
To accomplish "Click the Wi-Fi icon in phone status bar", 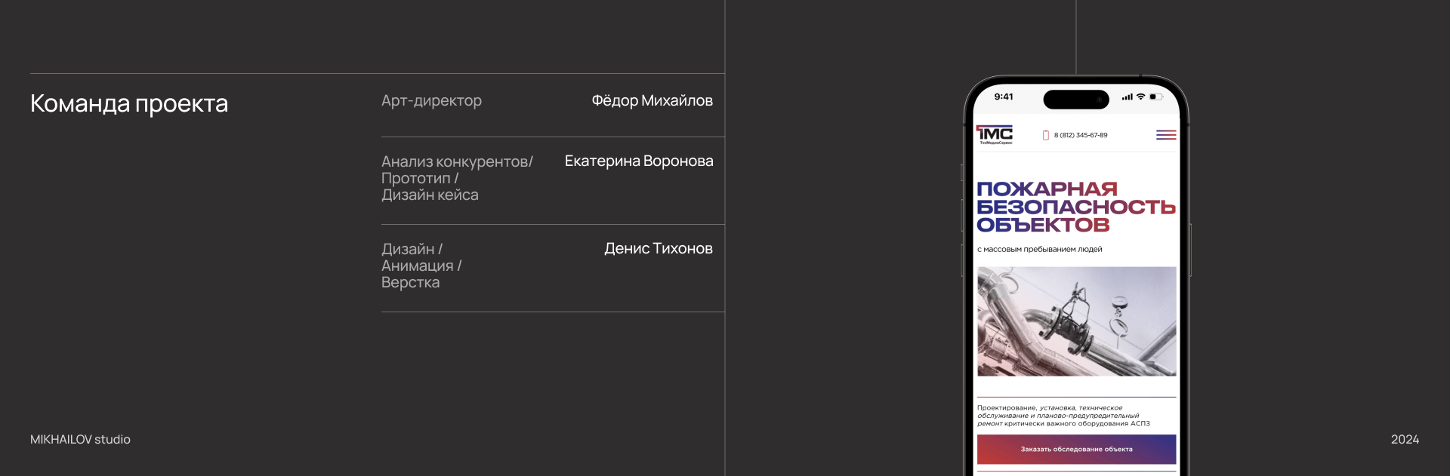I will [1140, 97].
